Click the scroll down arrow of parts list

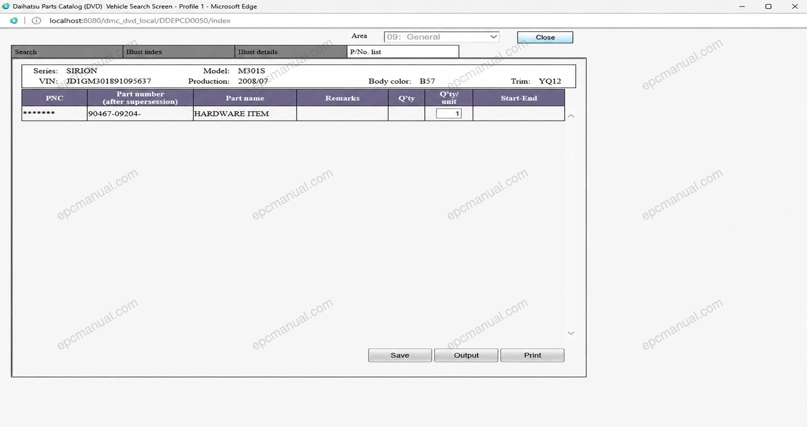click(x=571, y=333)
